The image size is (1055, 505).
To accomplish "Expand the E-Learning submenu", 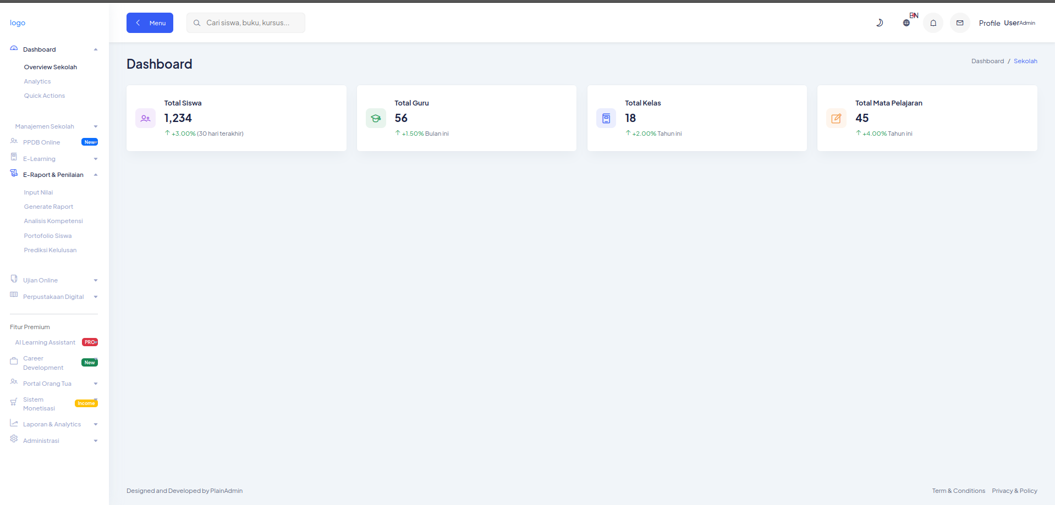I will tap(54, 159).
